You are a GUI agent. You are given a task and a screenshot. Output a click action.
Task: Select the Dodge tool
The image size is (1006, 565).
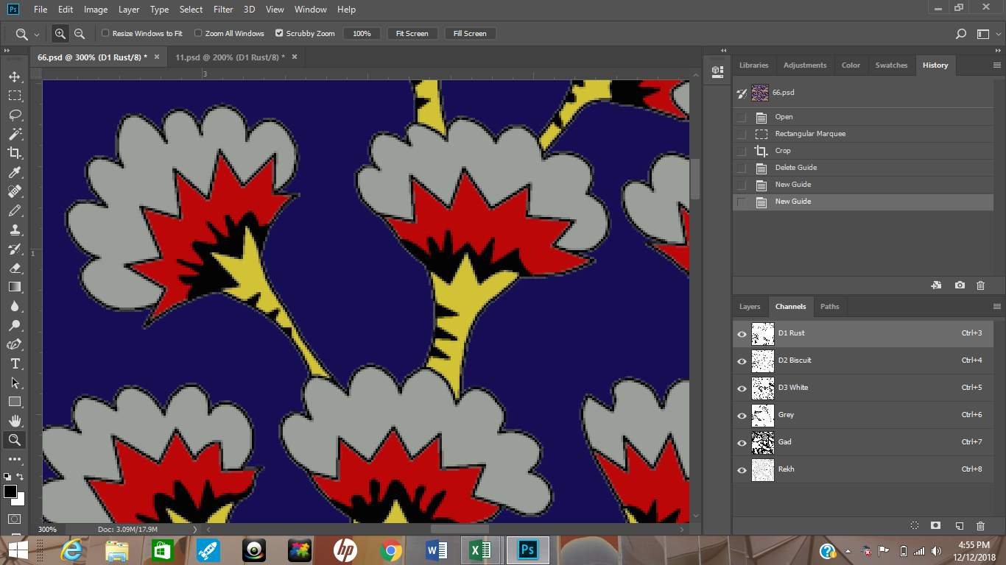(14, 325)
